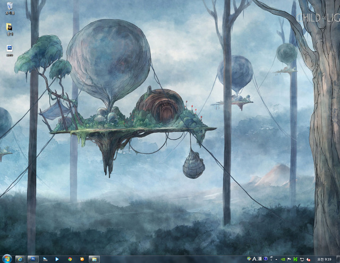Open Action Center flag icon

point(289,259)
